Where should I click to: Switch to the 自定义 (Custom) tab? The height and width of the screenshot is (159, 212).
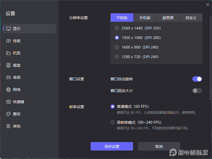pyautogui.click(x=191, y=17)
